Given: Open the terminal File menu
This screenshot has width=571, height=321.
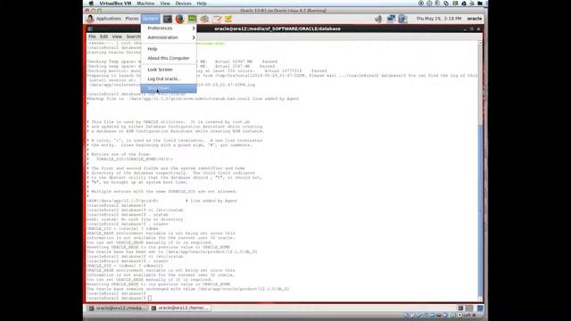Looking at the screenshot, I should 92,37.
